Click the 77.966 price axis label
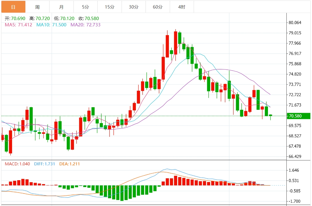This screenshot has height=206, width=312. click(295, 43)
